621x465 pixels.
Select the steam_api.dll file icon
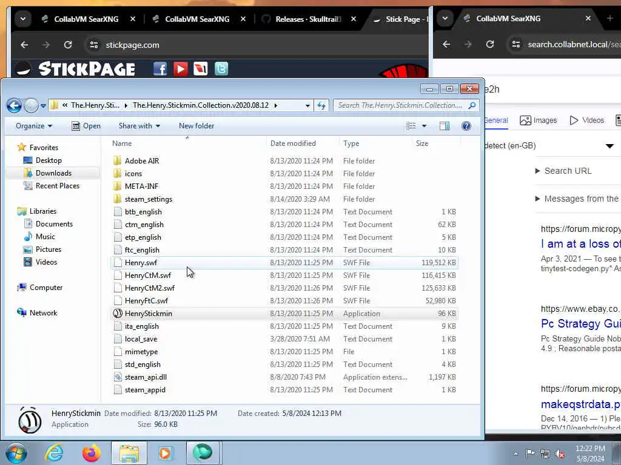(118, 377)
